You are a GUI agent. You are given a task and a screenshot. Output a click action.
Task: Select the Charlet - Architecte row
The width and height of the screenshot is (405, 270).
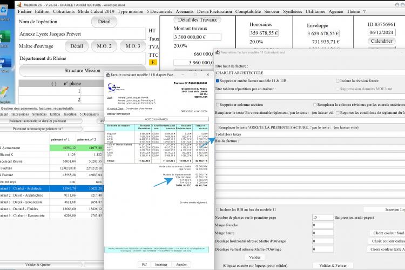[x=52, y=188]
